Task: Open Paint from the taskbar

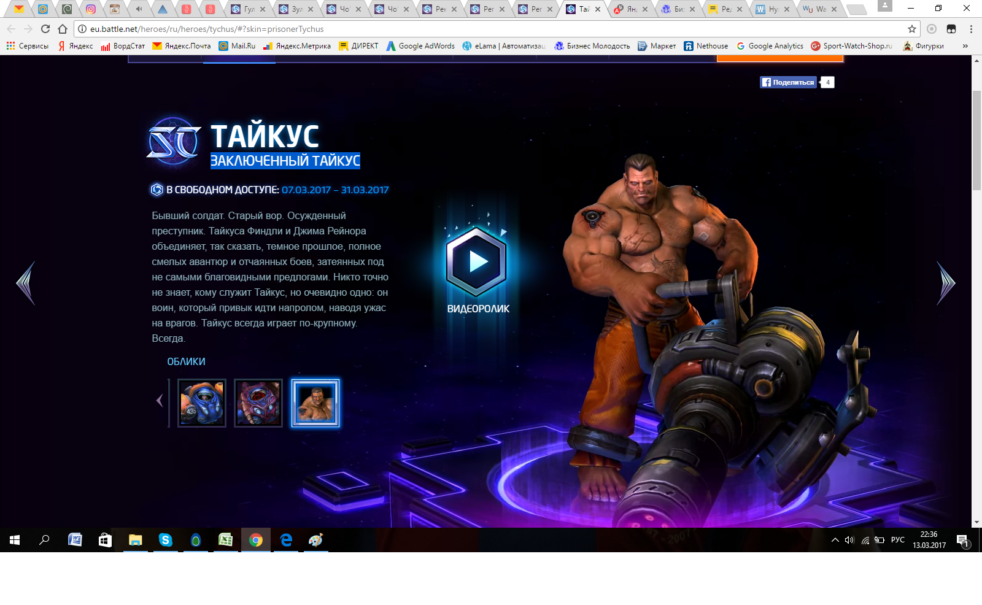Action: tap(315, 540)
